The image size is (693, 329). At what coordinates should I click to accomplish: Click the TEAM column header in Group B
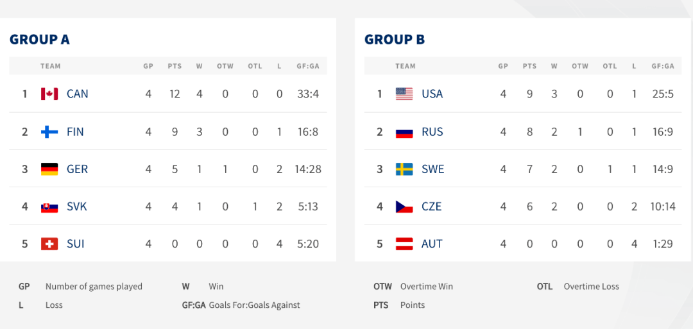[406, 66]
